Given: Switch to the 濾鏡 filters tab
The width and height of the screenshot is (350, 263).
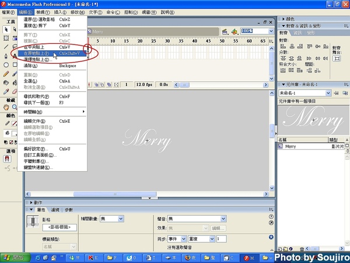Looking at the screenshot, I should [x=55, y=209].
